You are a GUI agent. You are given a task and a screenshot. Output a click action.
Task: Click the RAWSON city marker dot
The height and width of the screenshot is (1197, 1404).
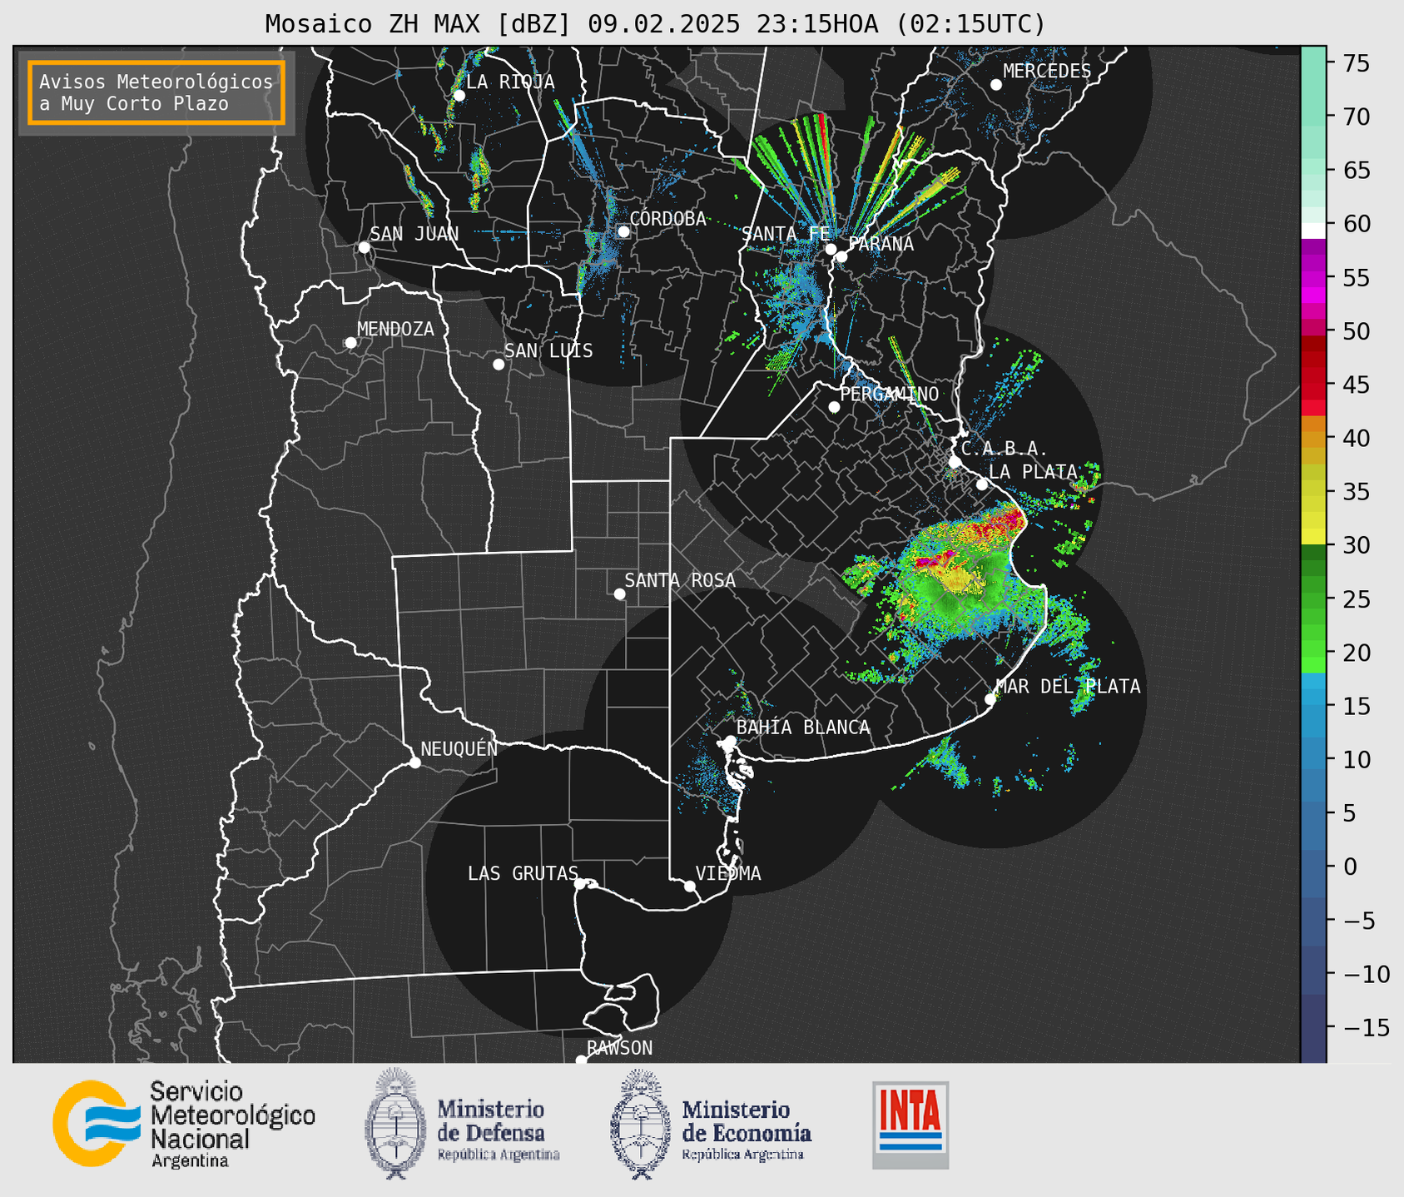(x=581, y=1060)
